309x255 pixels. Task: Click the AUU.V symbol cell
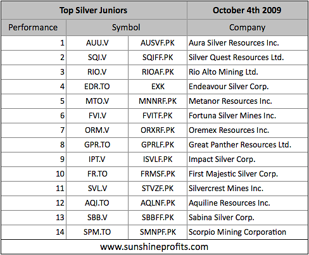pos(97,43)
